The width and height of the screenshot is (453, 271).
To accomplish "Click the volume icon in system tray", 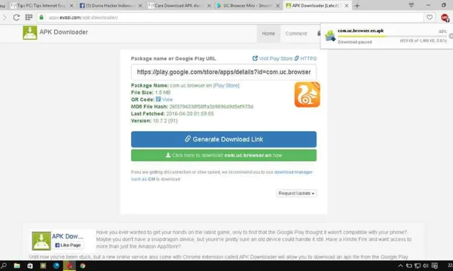I will (x=426, y=266).
